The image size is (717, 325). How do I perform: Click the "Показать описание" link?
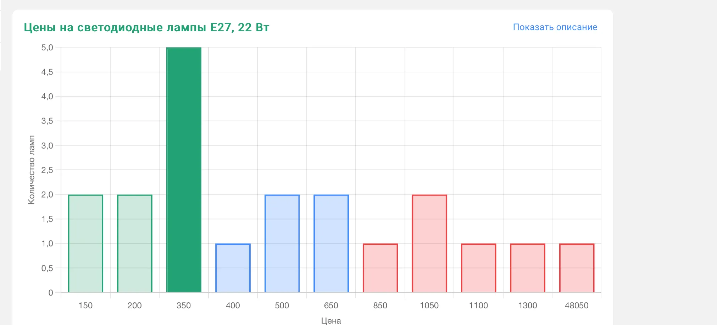pos(555,27)
